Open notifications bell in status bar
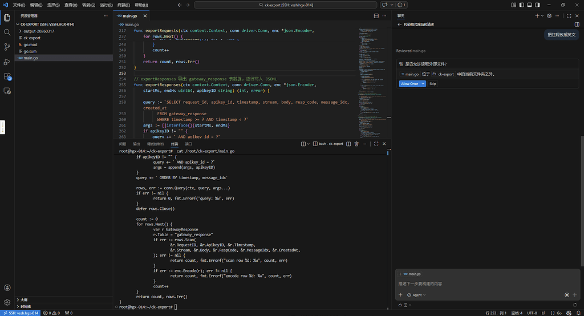Screen dimensions: 584x316 pos(578,313)
